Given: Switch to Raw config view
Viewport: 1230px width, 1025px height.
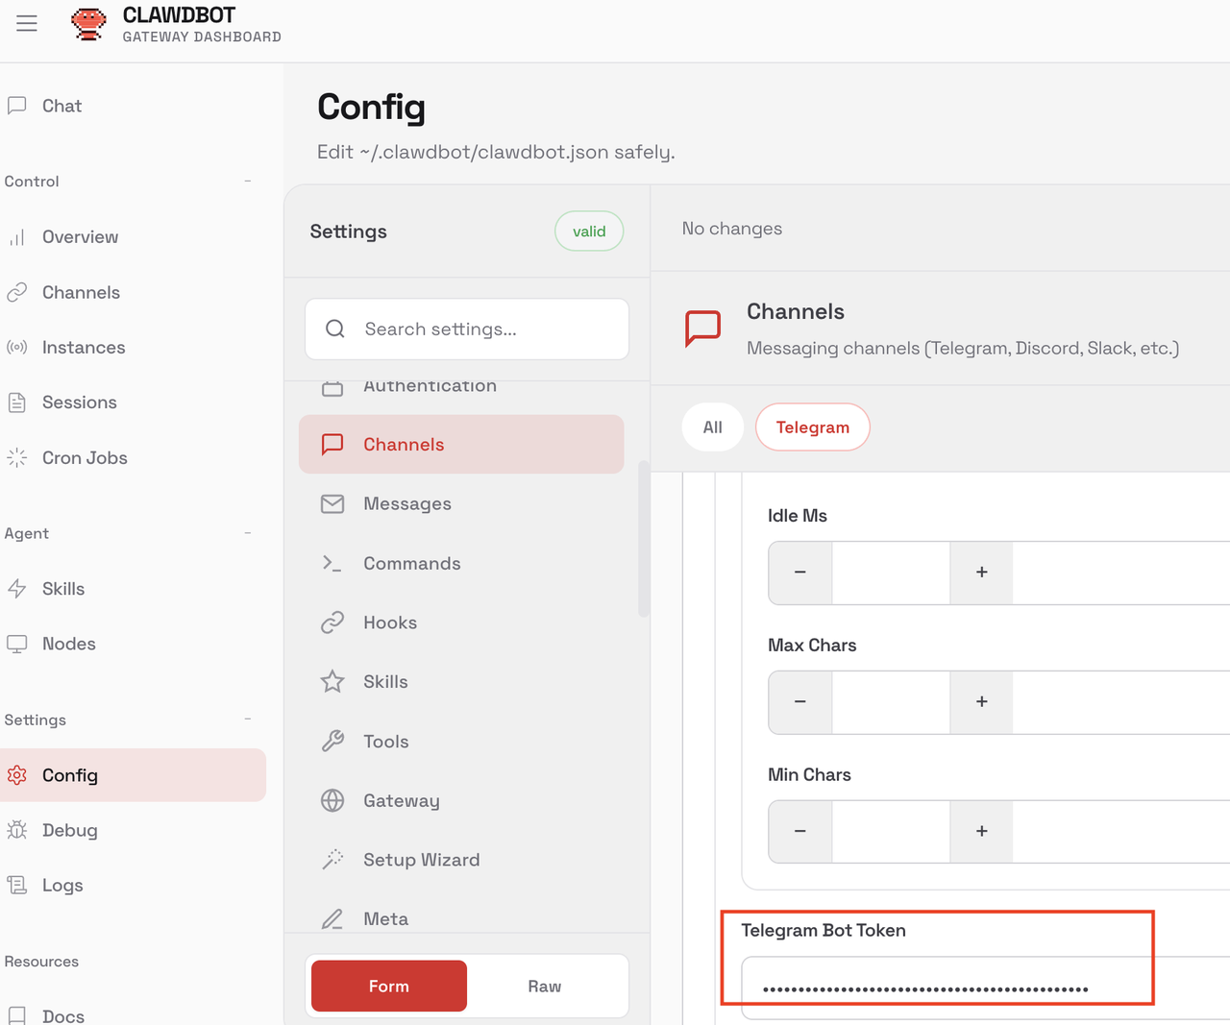Looking at the screenshot, I should tap(544, 987).
